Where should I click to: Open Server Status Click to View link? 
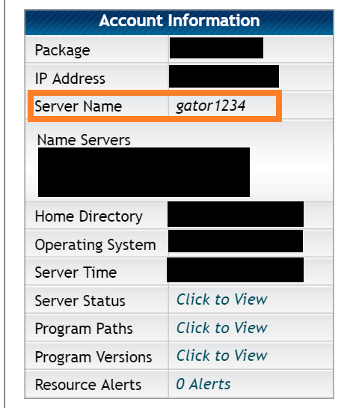coord(222,299)
